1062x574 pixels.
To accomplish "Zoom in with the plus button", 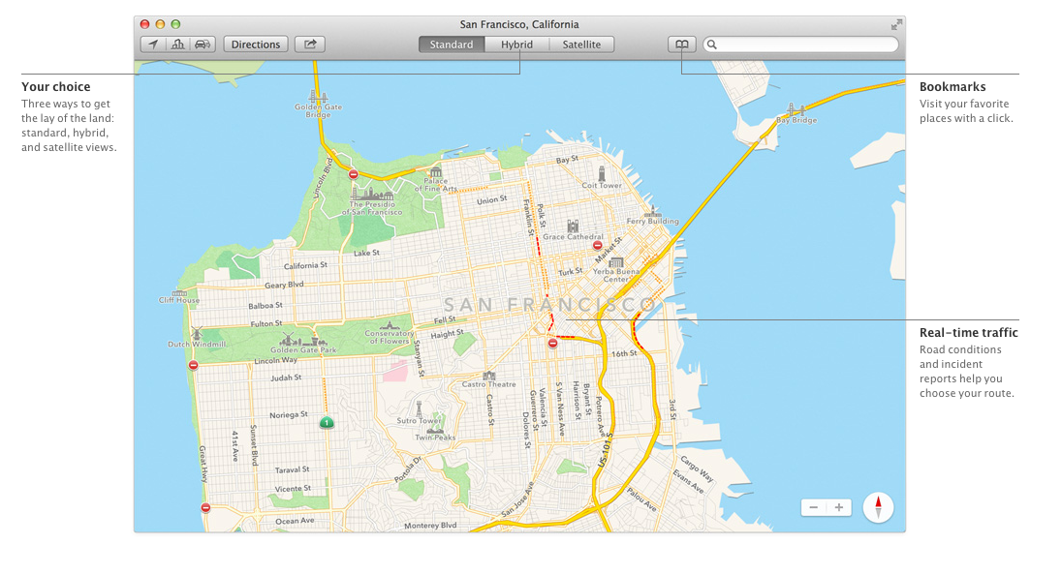I will click(x=838, y=507).
